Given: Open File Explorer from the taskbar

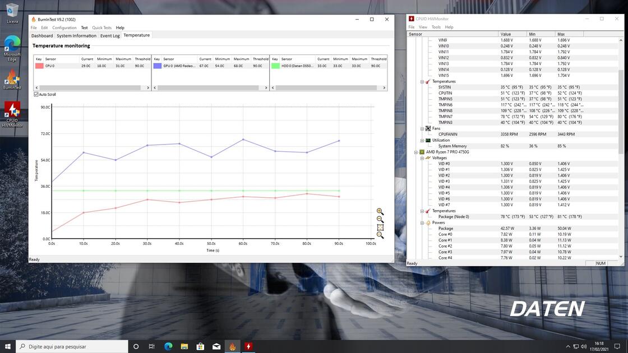Looking at the screenshot, I should pos(184,346).
